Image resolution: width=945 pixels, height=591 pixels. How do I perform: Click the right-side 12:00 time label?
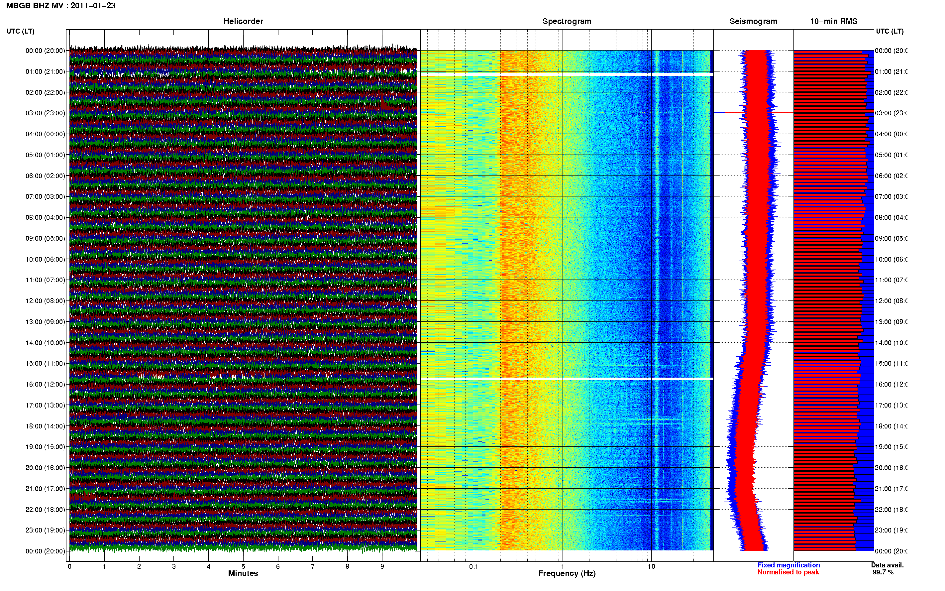(891, 301)
